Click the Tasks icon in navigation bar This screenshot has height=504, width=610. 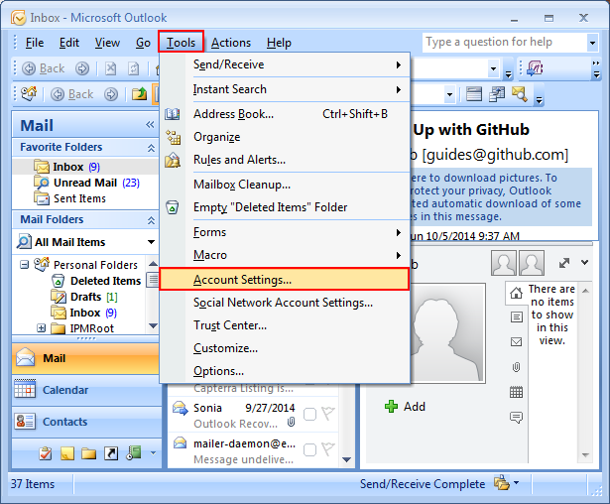pyautogui.click(x=46, y=453)
